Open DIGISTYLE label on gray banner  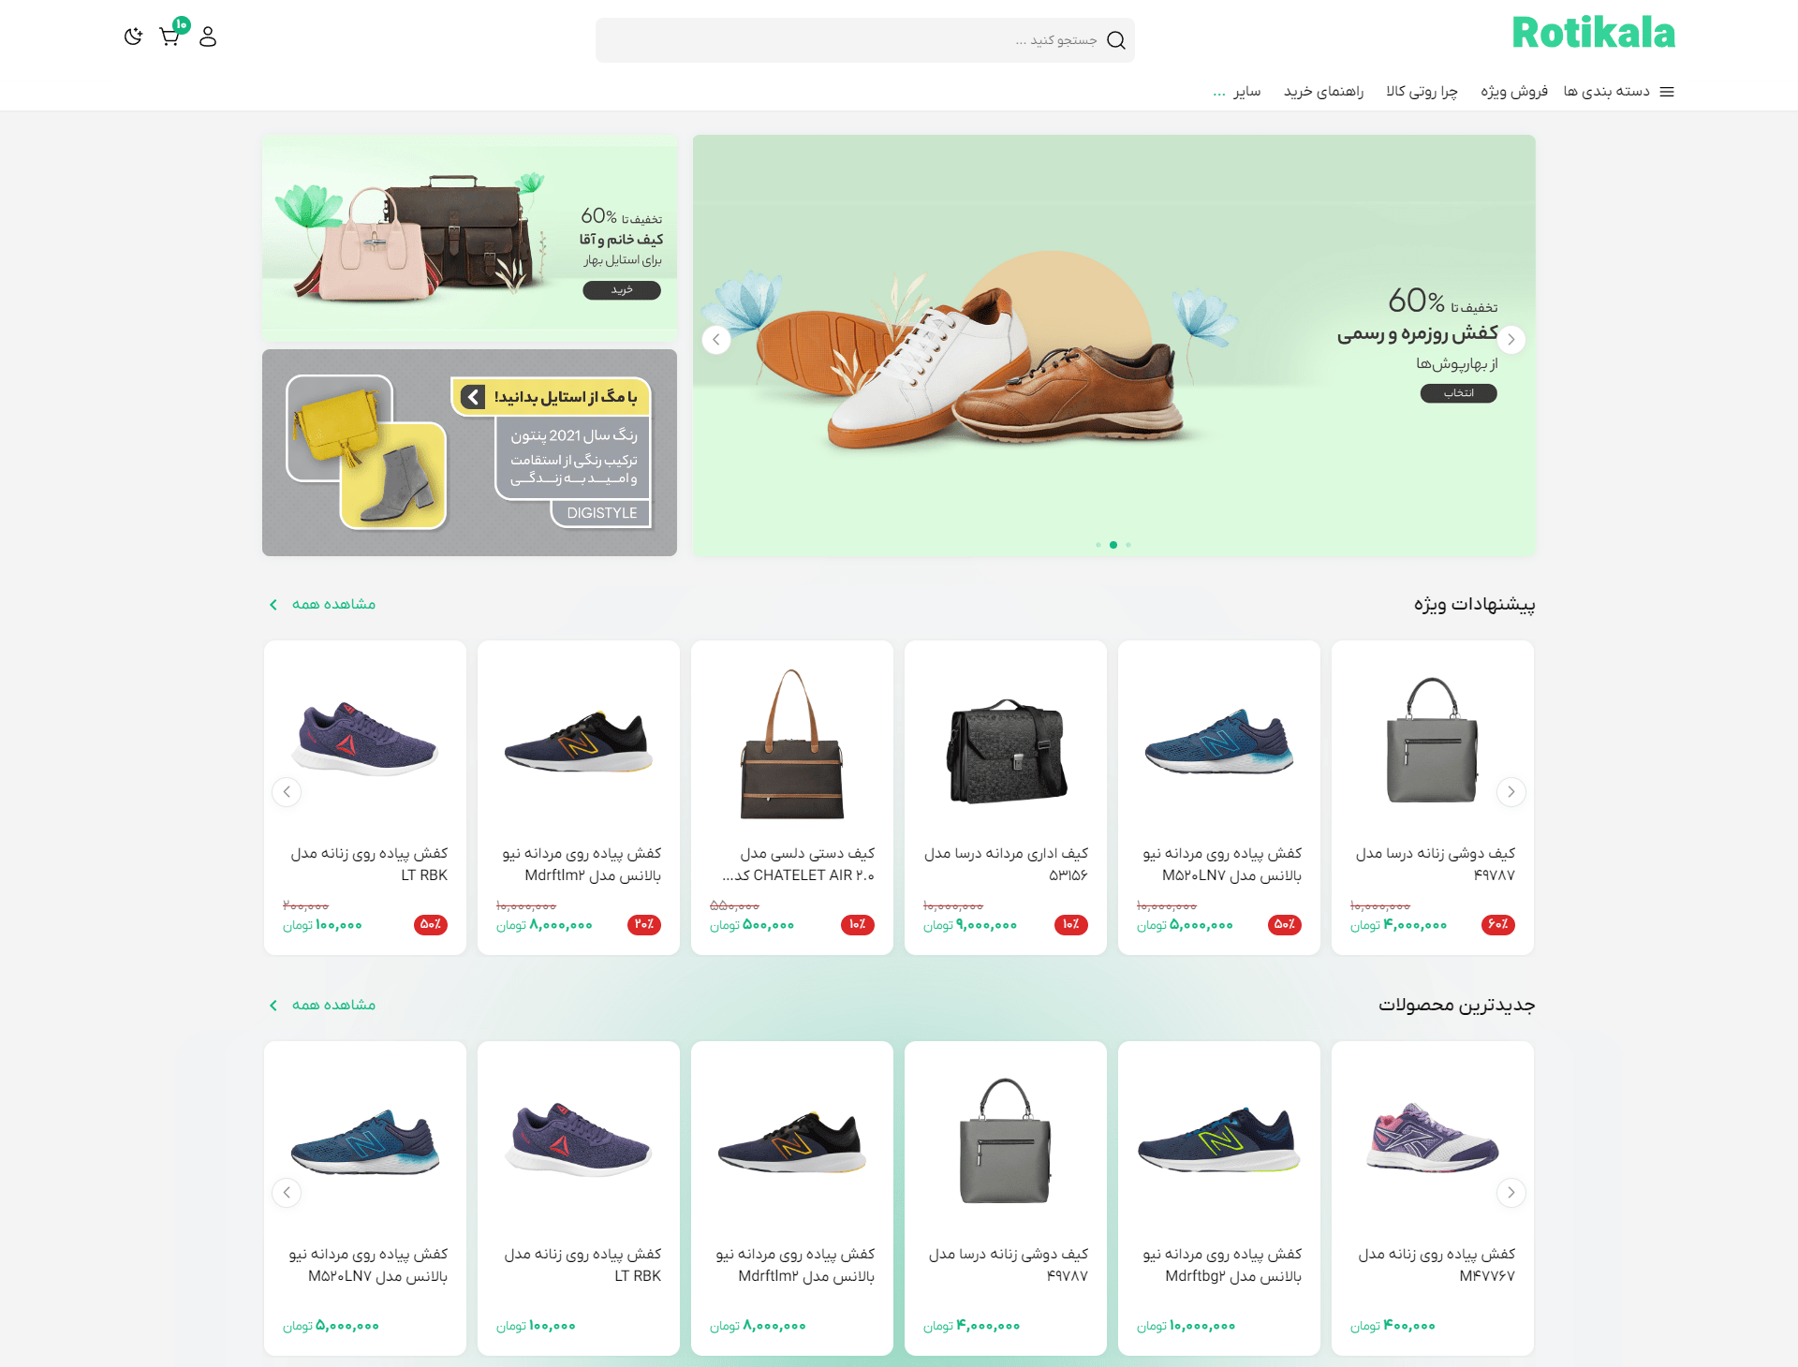coord(601,513)
